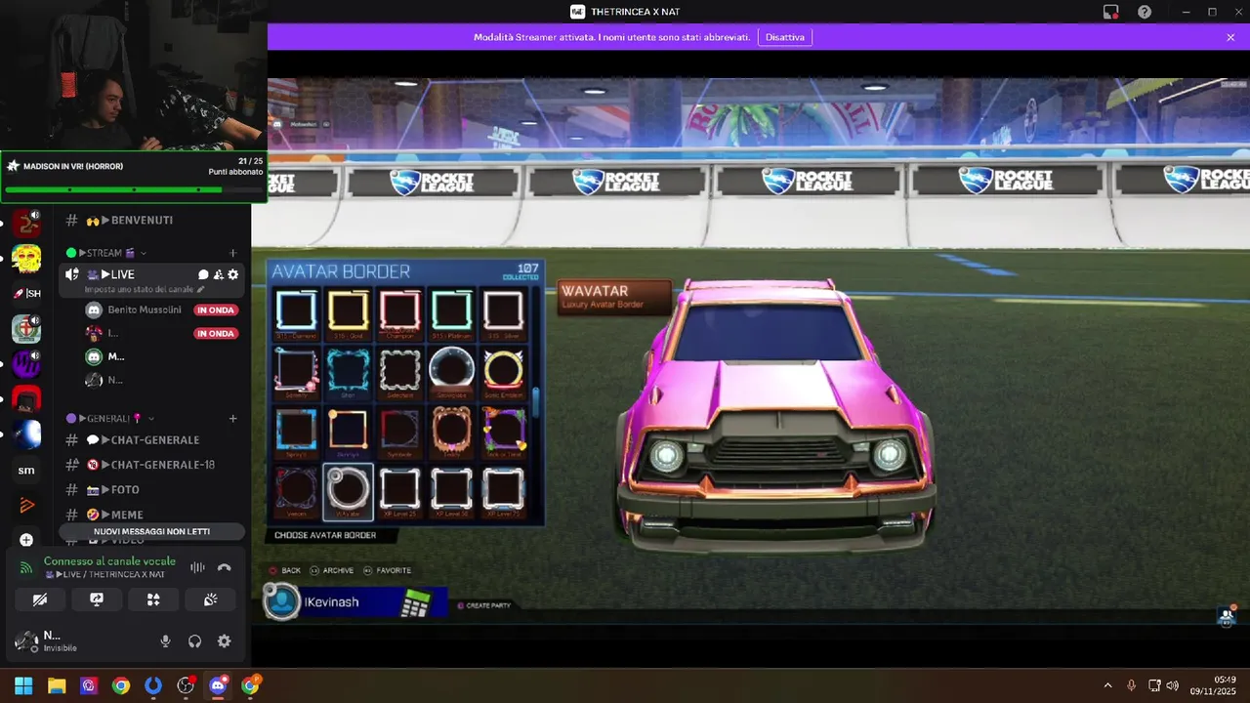Open the sm server in the sidebar

coord(26,470)
